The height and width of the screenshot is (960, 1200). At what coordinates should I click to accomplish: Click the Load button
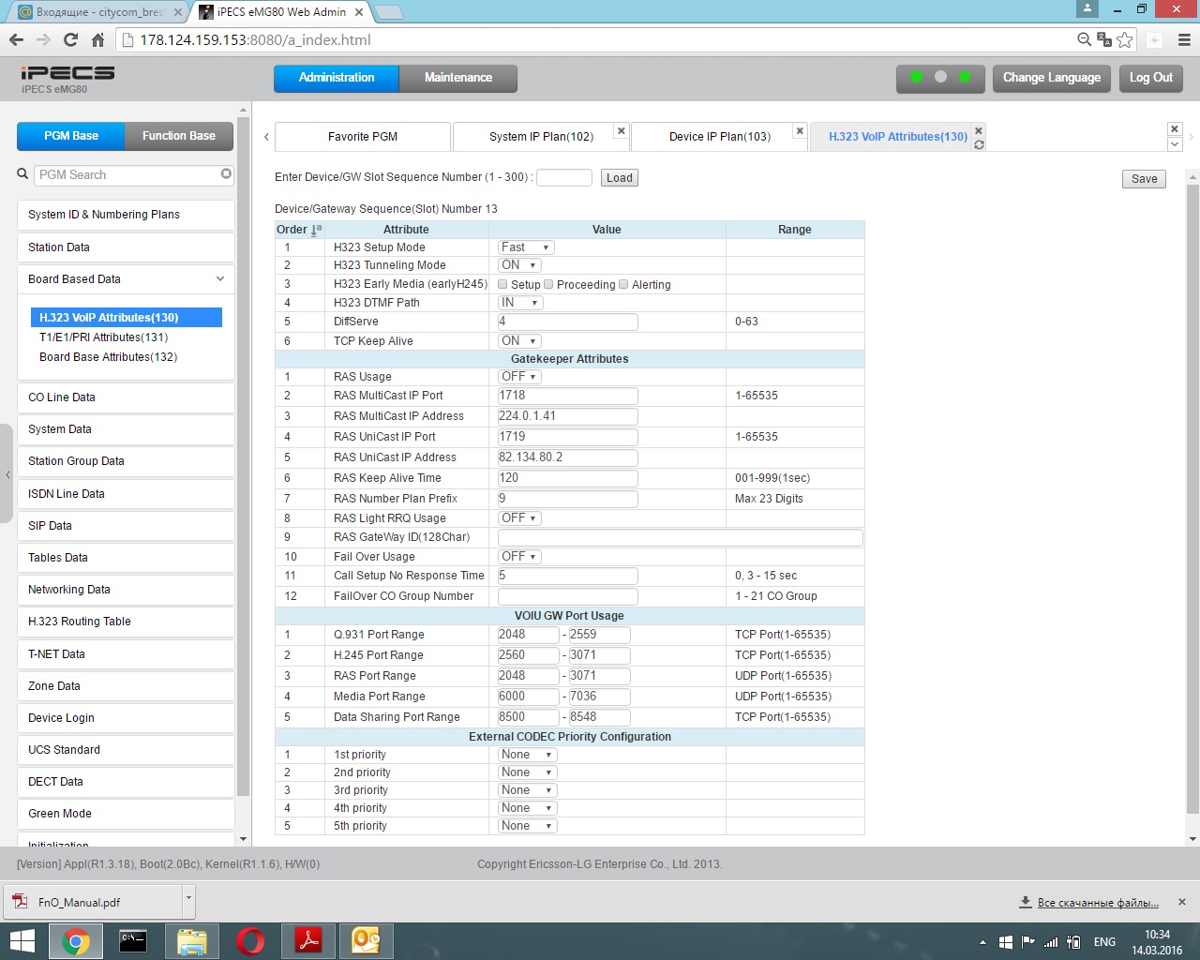pos(619,178)
